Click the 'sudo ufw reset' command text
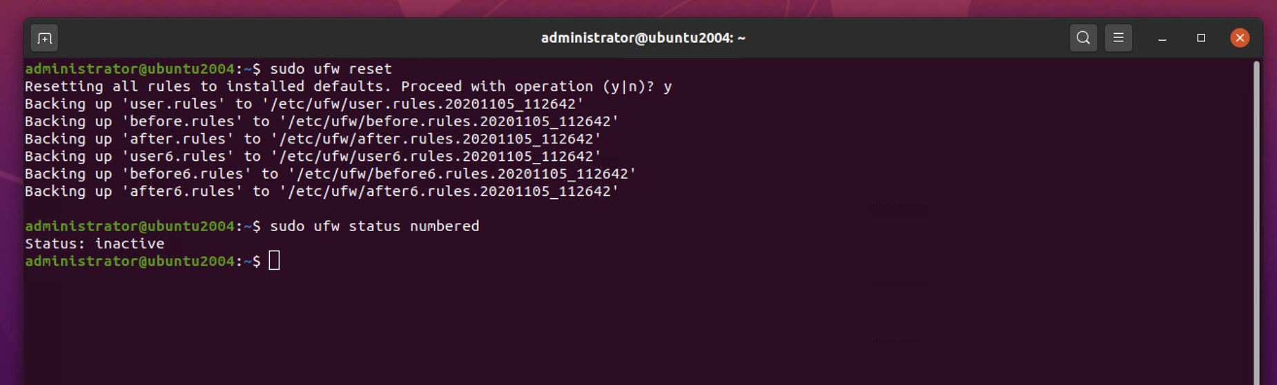The height and width of the screenshot is (385, 1277). click(x=331, y=69)
